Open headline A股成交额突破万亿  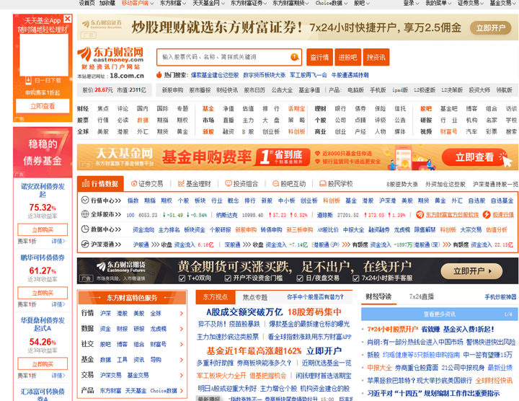pyautogui.click(x=244, y=312)
